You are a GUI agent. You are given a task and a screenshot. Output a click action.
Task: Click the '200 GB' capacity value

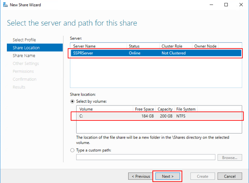pyautogui.click(x=166, y=116)
